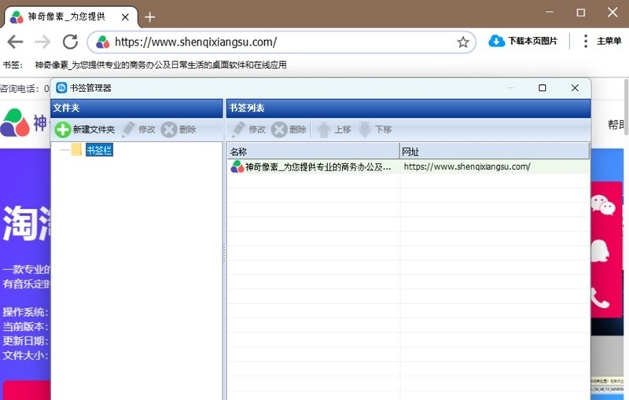The height and width of the screenshot is (400, 629).
Task: Open a new browser tab
Action: click(149, 17)
